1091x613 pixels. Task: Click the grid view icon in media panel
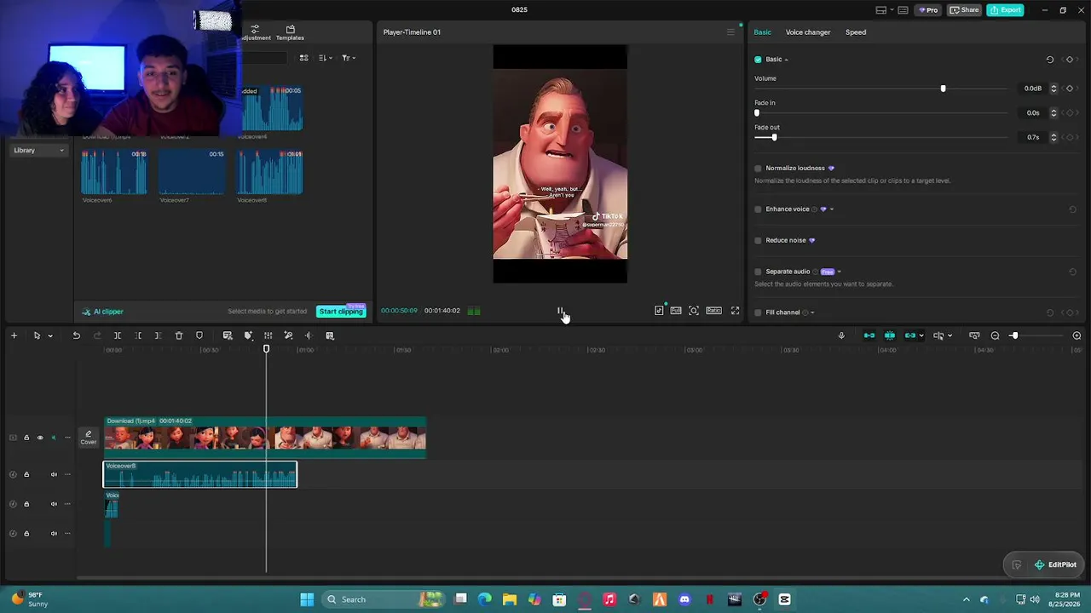[303, 58]
